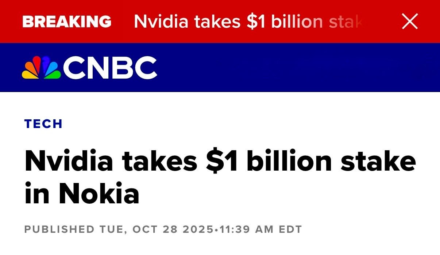Screen dimensions: 440x255
Task: Open the TECH section link
Action: pos(43,124)
